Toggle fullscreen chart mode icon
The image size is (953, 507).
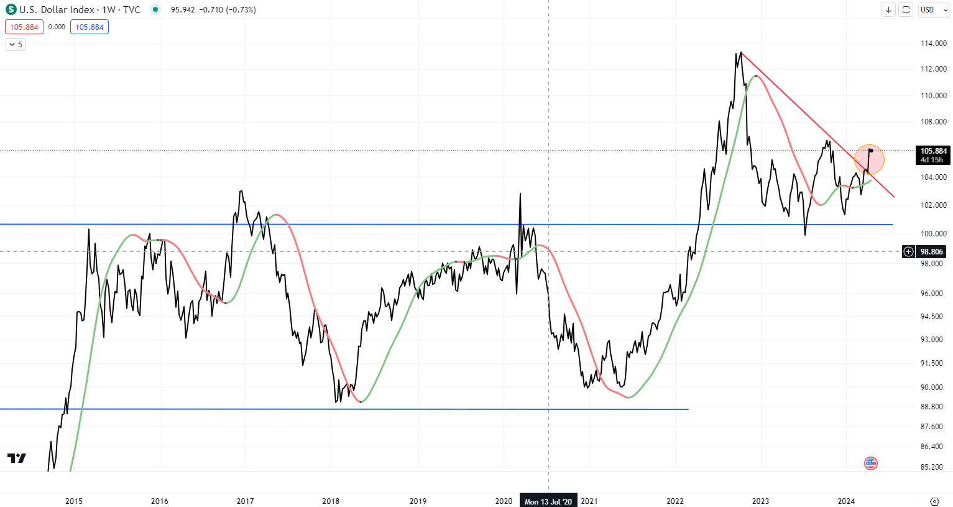click(x=906, y=9)
